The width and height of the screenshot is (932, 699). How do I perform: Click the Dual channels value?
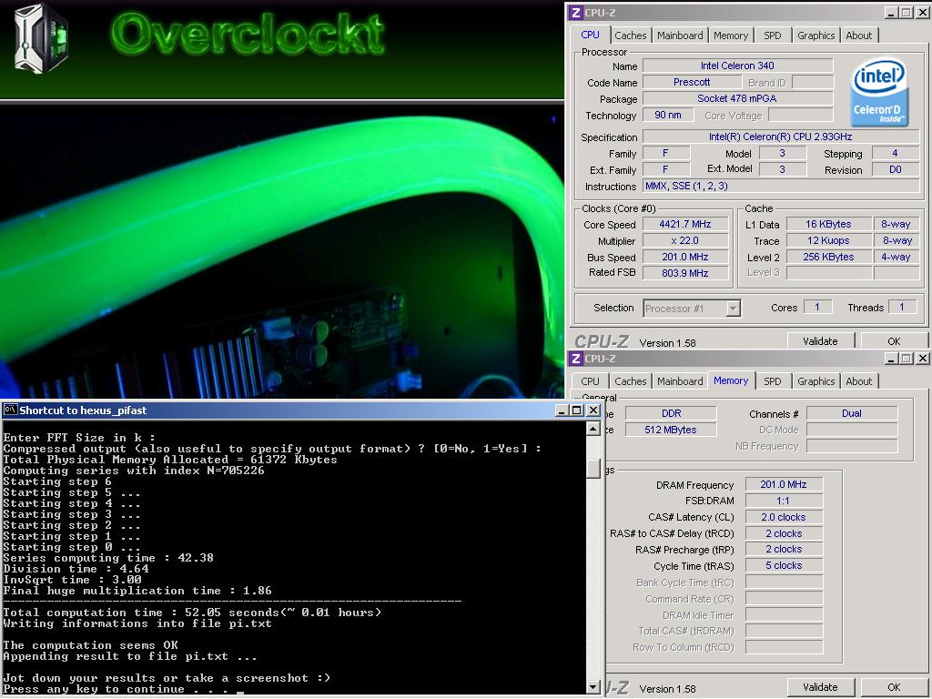(852, 413)
